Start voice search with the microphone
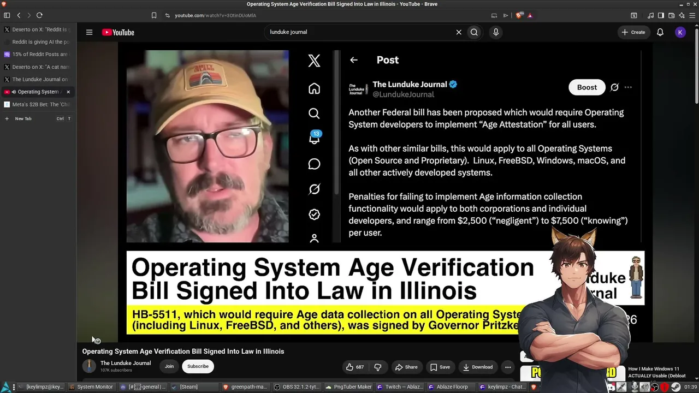Viewport: 699px width, 393px height. point(496,32)
